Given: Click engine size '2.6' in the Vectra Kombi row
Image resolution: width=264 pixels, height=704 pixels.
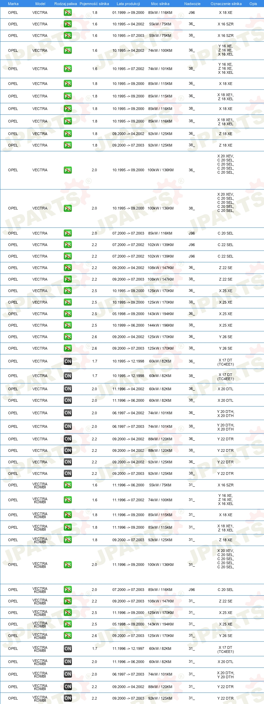Looking at the screenshot, I should [95, 636].
